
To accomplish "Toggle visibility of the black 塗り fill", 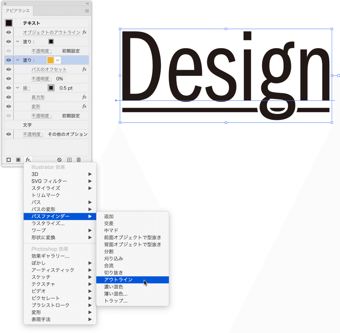I will (9, 42).
